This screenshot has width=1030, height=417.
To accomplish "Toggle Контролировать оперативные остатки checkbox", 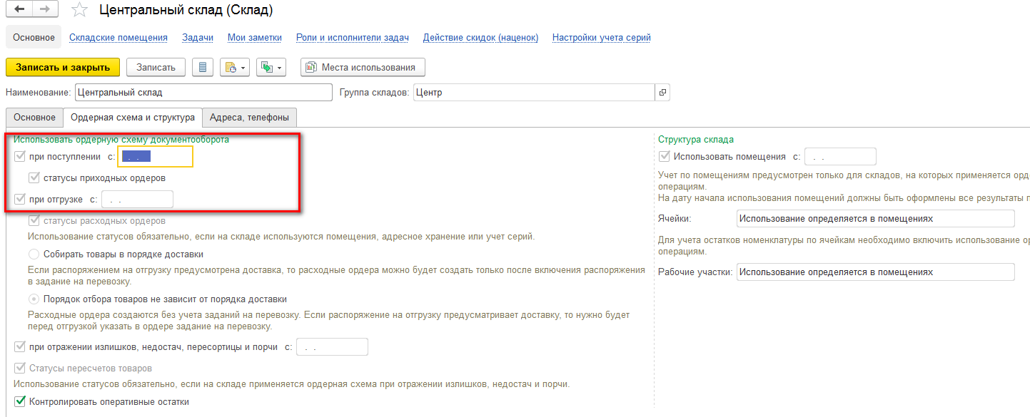I will [20, 402].
